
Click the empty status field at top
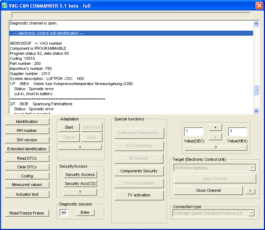pos(131,15)
